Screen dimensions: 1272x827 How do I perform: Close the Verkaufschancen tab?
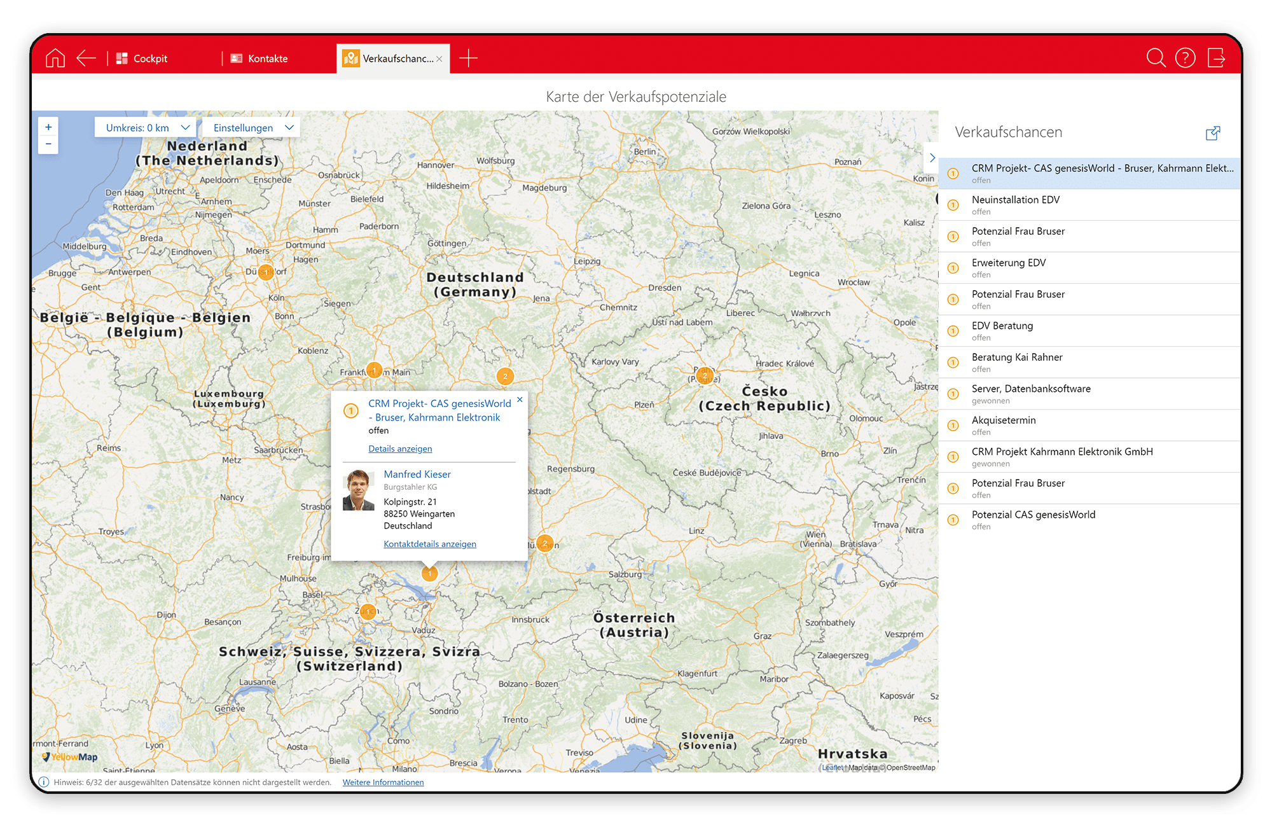tap(439, 59)
